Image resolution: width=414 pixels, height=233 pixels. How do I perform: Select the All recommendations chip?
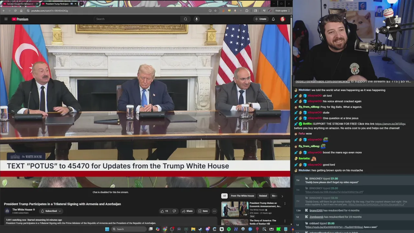(x=224, y=196)
